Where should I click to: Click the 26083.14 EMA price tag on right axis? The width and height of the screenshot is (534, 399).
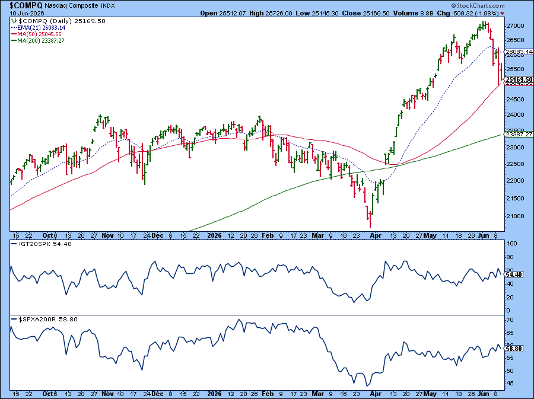coord(519,52)
